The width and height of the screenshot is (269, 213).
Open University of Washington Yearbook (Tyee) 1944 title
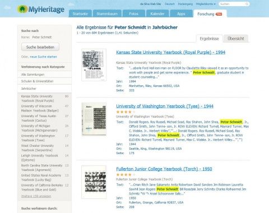165,106
